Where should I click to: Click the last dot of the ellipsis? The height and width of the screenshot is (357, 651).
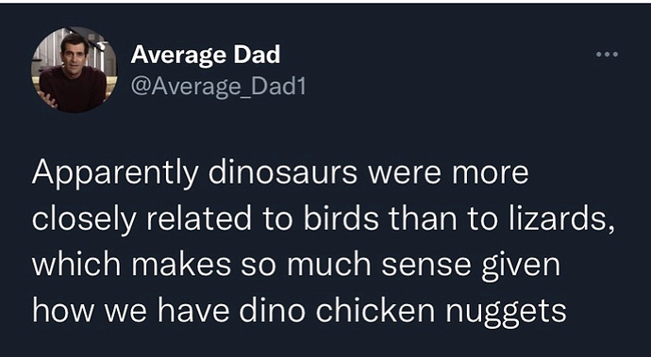tap(616, 54)
